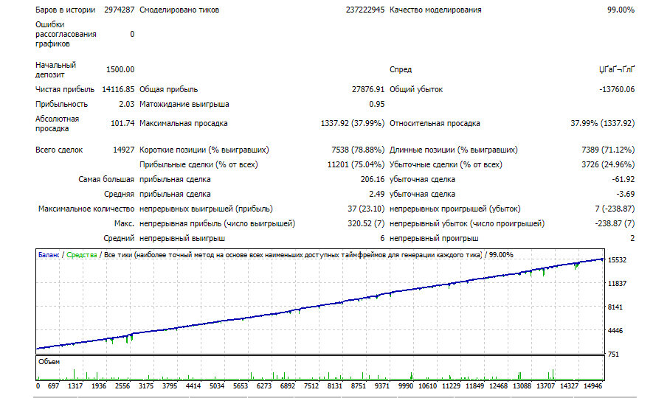653x398 pixels.
Task: Click relative drawdown value 37.99% (1337.92)
Action: coord(603,123)
